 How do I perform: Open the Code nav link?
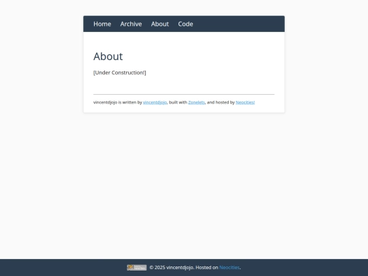pyautogui.click(x=185, y=24)
